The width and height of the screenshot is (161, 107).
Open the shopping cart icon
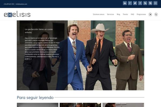point(150,14)
